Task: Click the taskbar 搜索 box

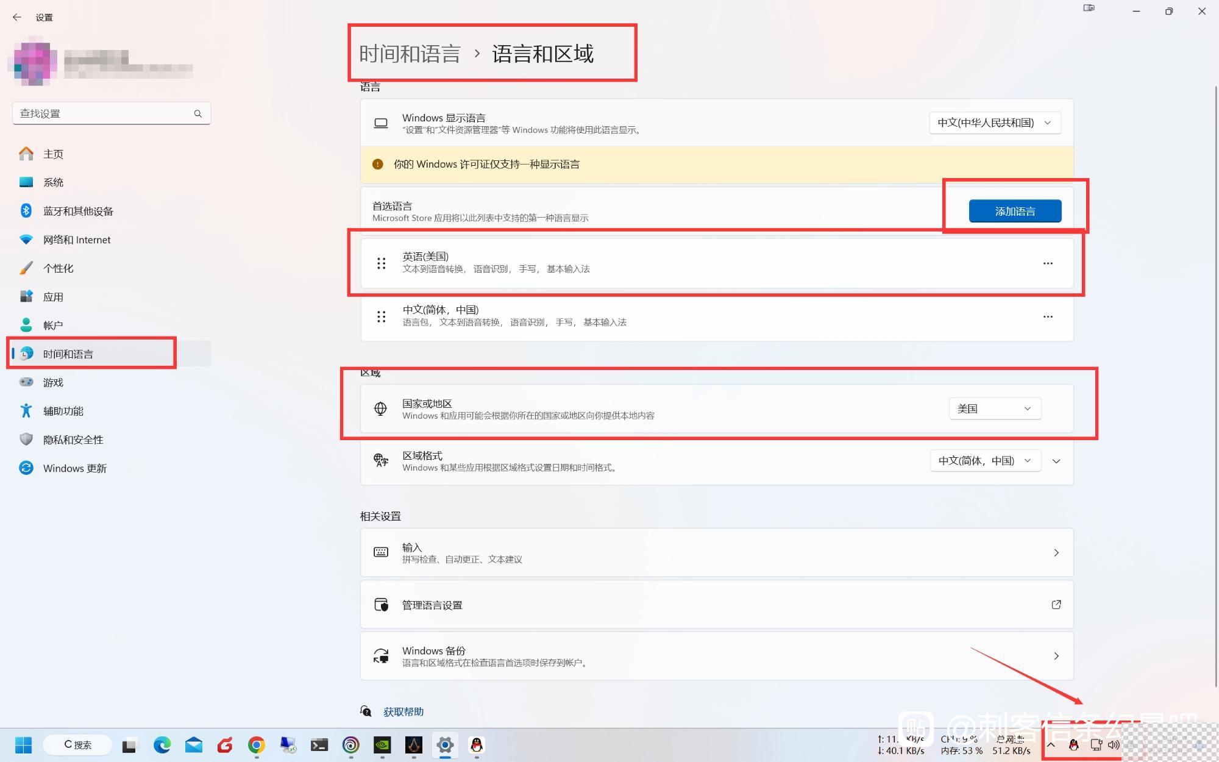Action: [78, 745]
